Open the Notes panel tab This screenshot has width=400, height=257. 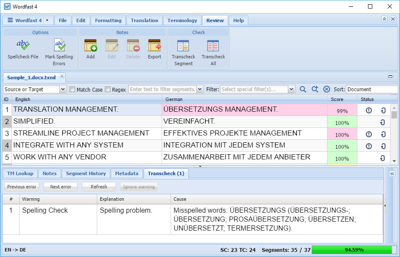pos(49,173)
